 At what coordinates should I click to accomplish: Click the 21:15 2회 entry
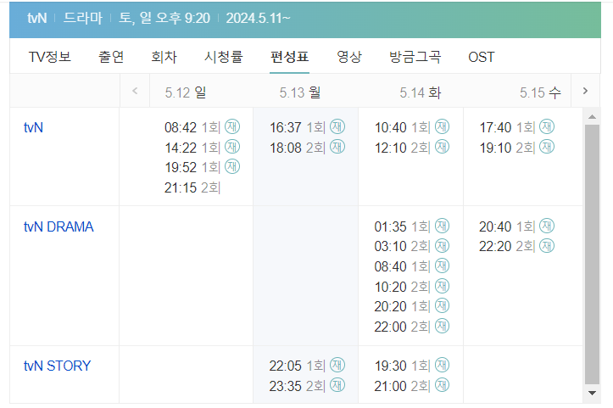click(192, 187)
